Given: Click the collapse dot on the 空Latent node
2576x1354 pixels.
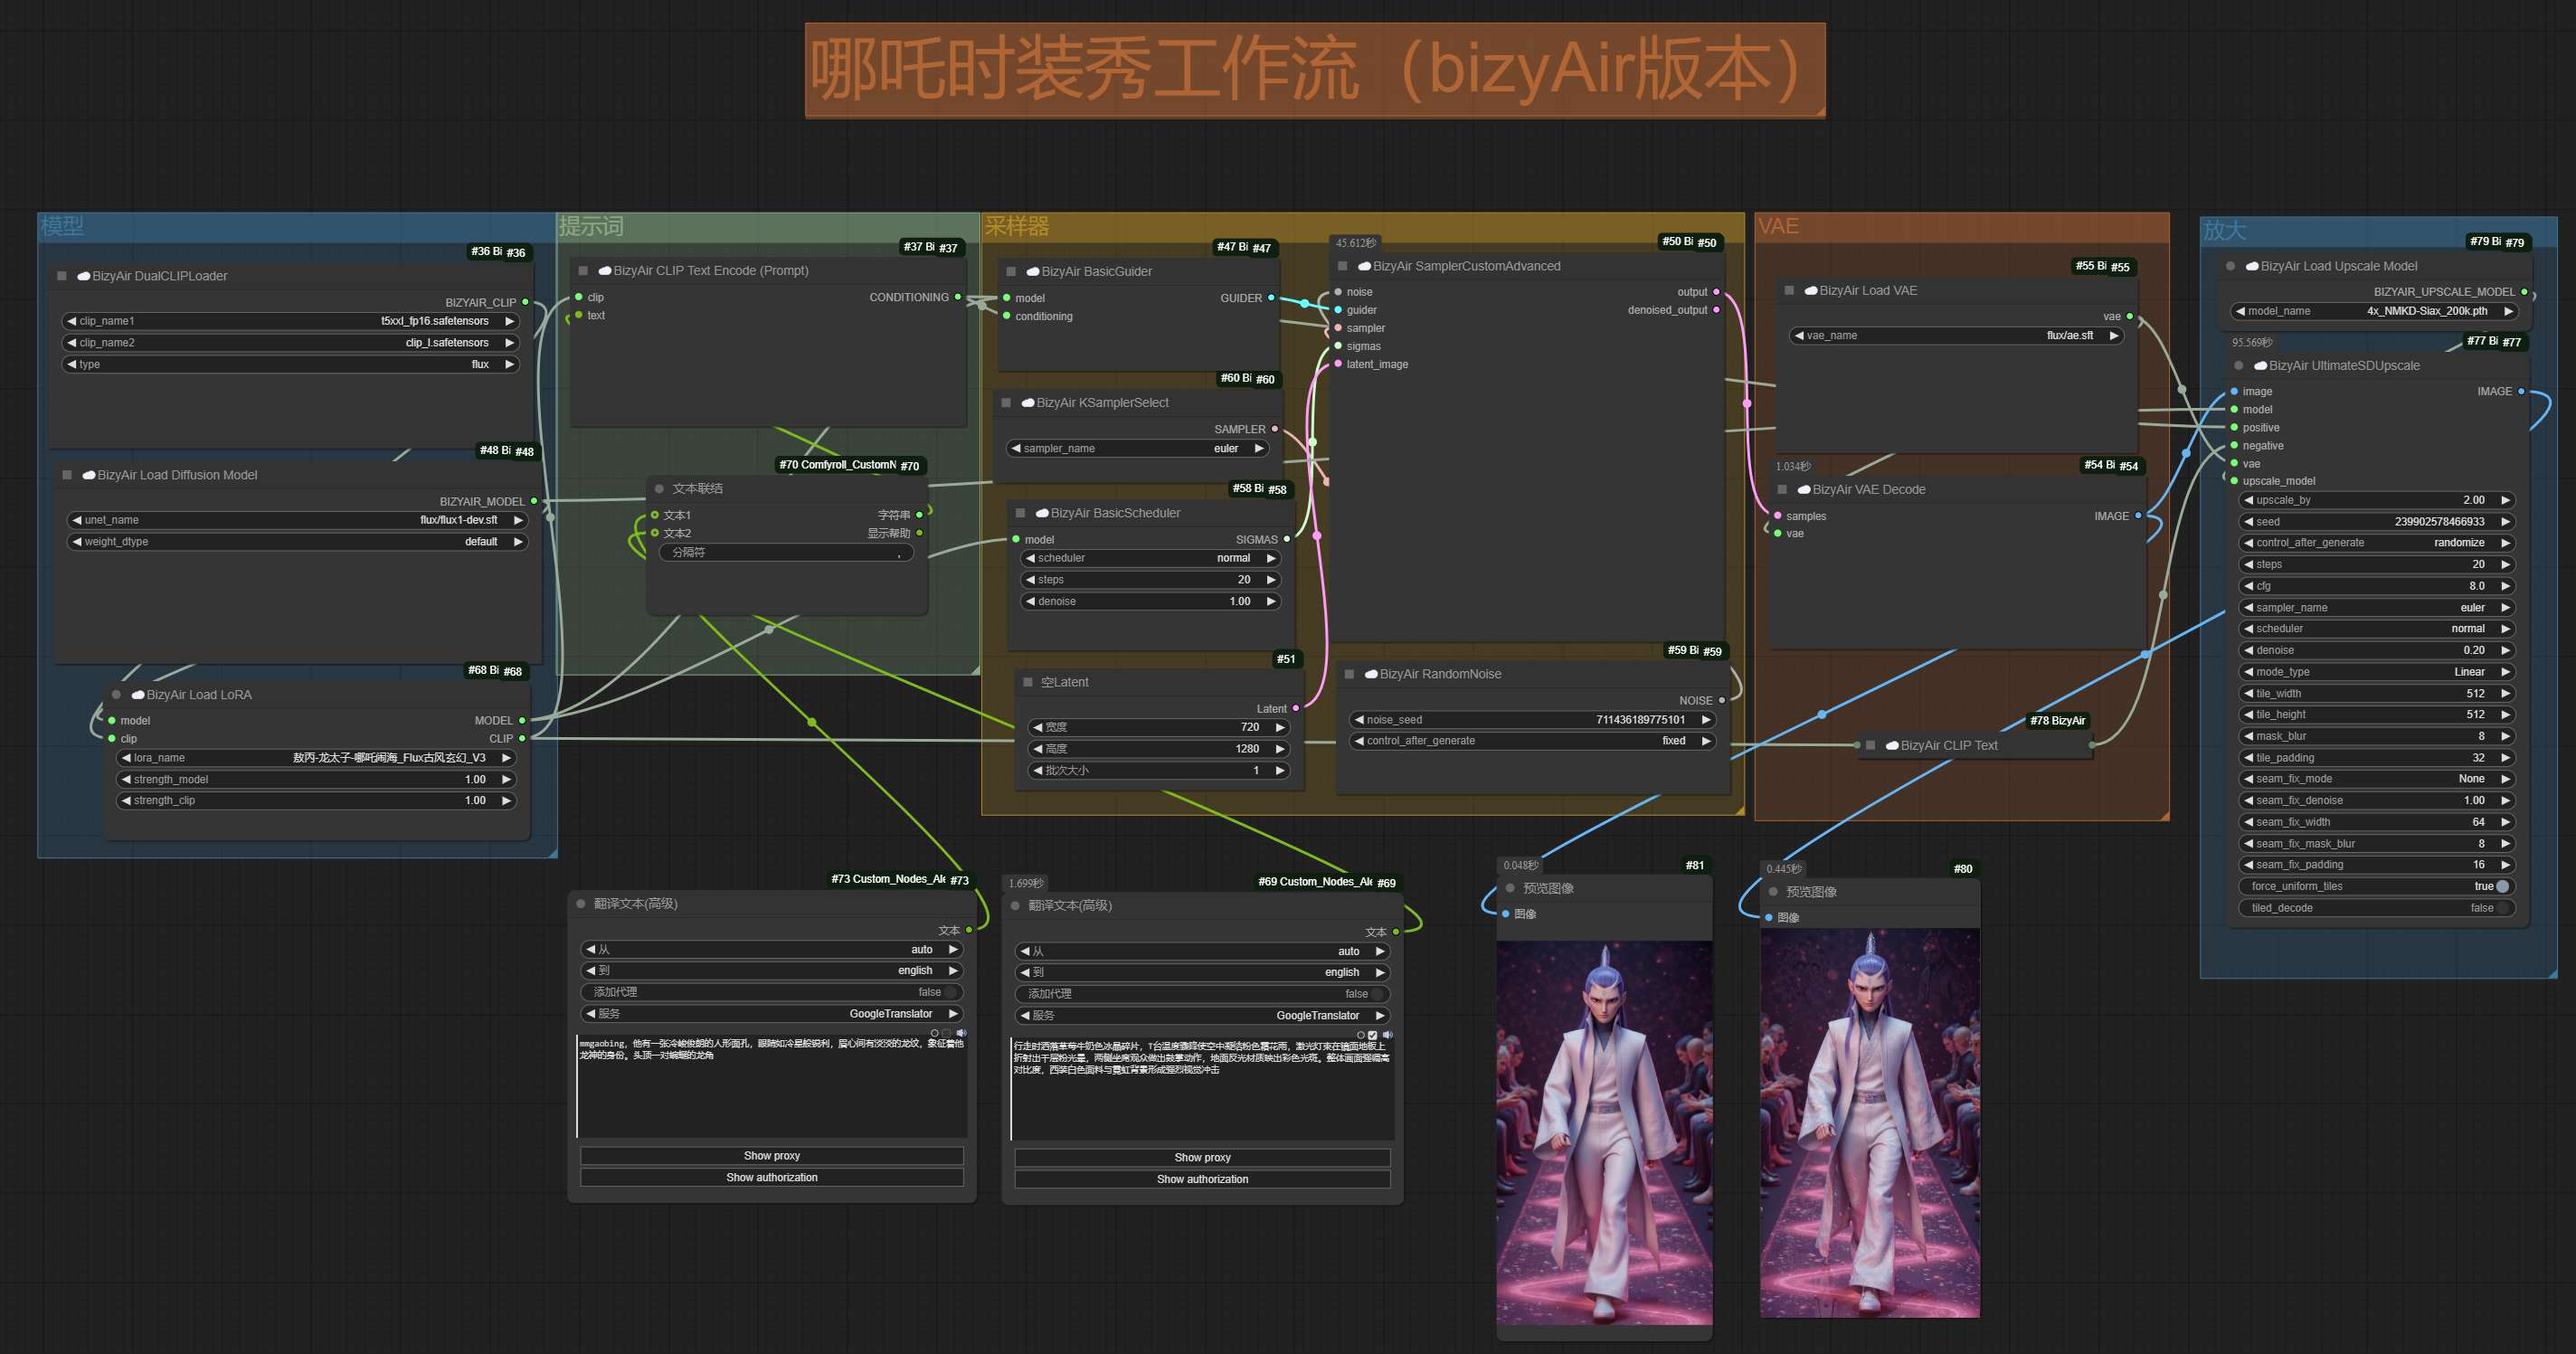Looking at the screenshot, I should click(x=1027, y=682).
